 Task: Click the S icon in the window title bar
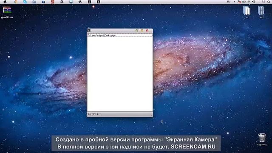(x=89, y=31)
